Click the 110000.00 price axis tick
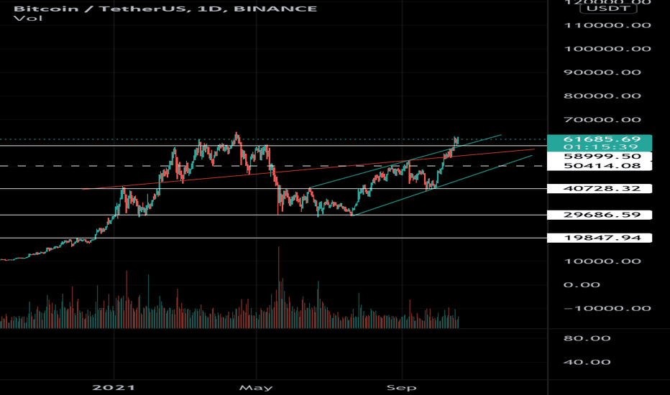 click(x=607, y=25)
